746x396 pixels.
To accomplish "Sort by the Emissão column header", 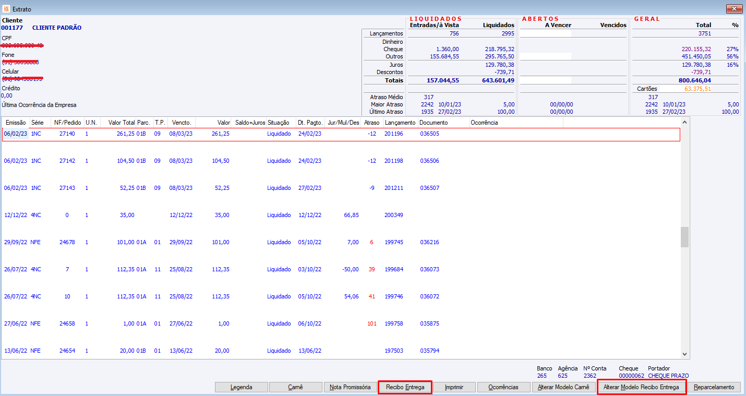I will point(15,123).
